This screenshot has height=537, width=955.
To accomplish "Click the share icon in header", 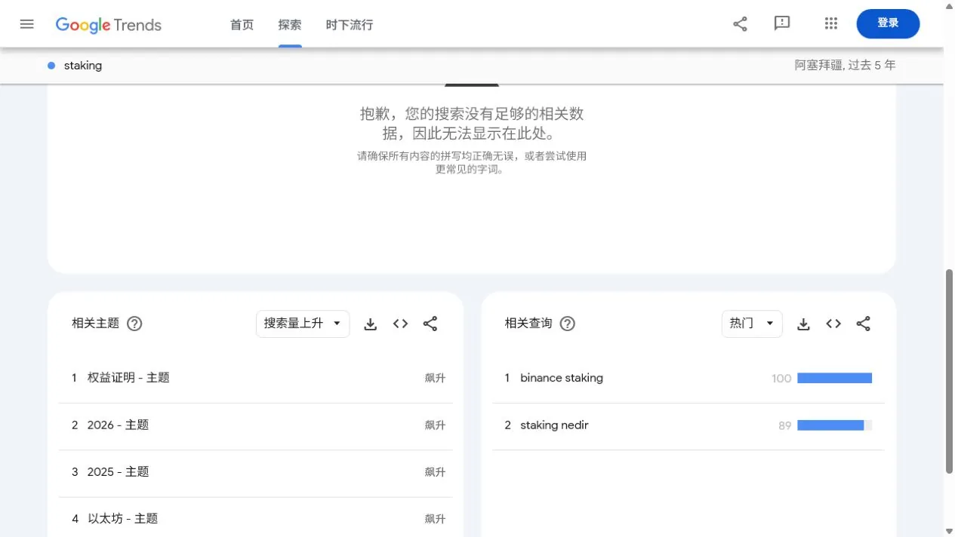I will (740, 24).
